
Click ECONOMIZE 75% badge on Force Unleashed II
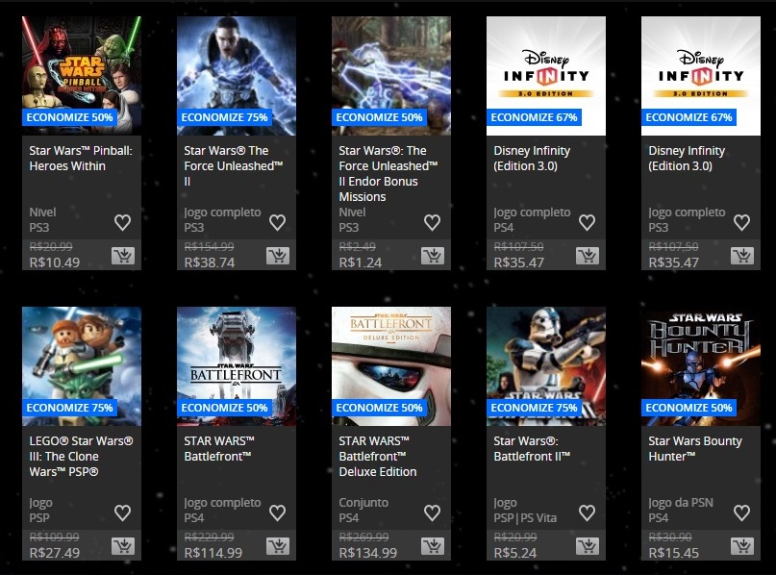225,117
